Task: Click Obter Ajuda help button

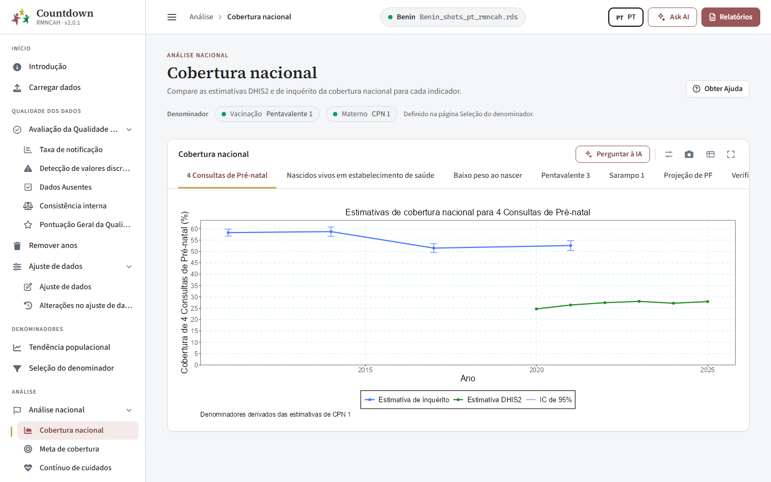Action: [x=717, y=89]
